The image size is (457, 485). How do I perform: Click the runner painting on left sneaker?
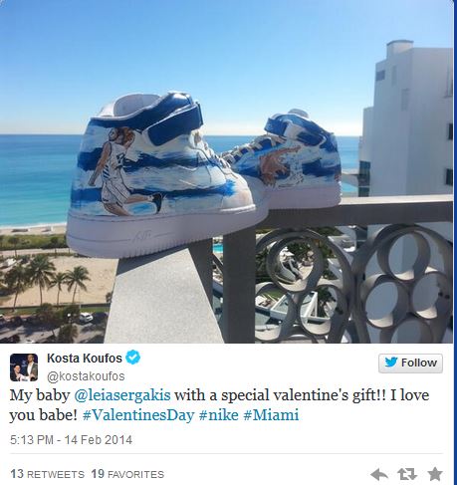[x=124, y=171]
